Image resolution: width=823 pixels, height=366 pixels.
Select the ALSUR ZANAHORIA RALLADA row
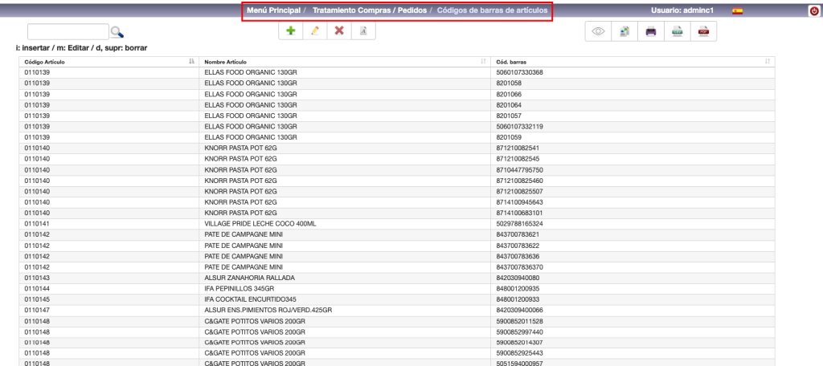240,277
